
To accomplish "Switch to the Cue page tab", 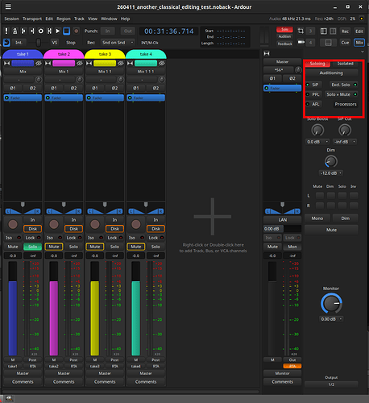I will 345,43.
